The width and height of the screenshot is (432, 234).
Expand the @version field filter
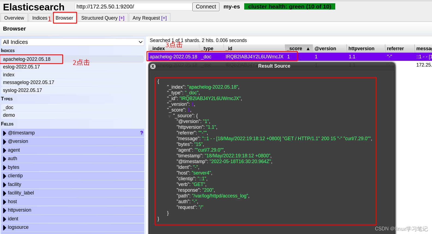(x=5, y=142)
